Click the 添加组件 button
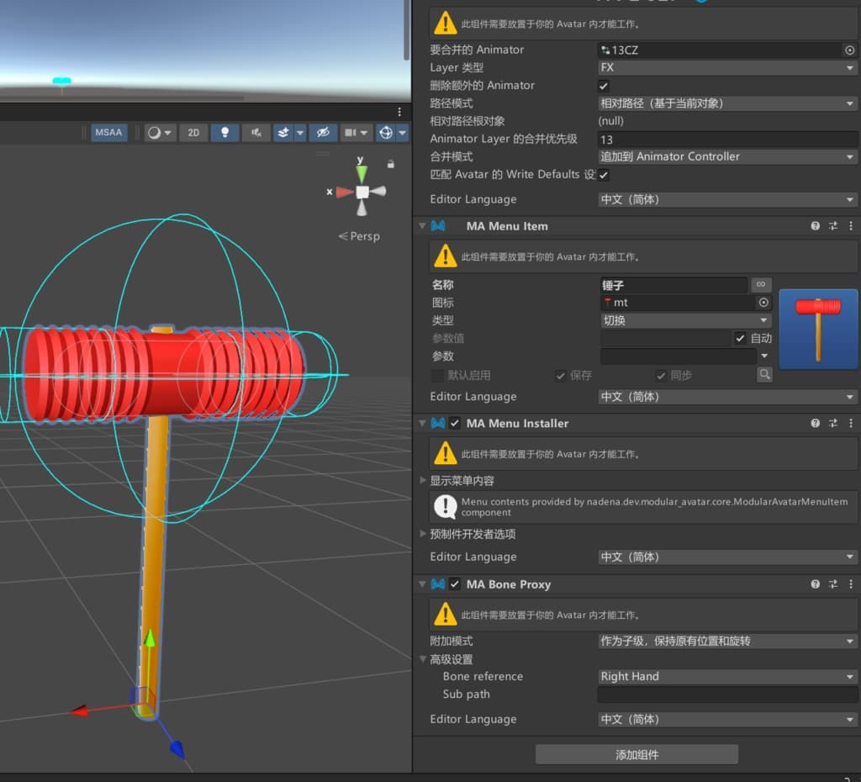 tap(637, 754)
